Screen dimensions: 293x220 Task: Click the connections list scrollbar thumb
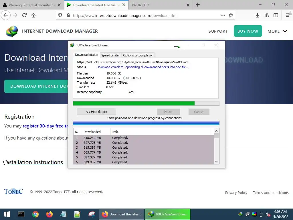point(216,135)
